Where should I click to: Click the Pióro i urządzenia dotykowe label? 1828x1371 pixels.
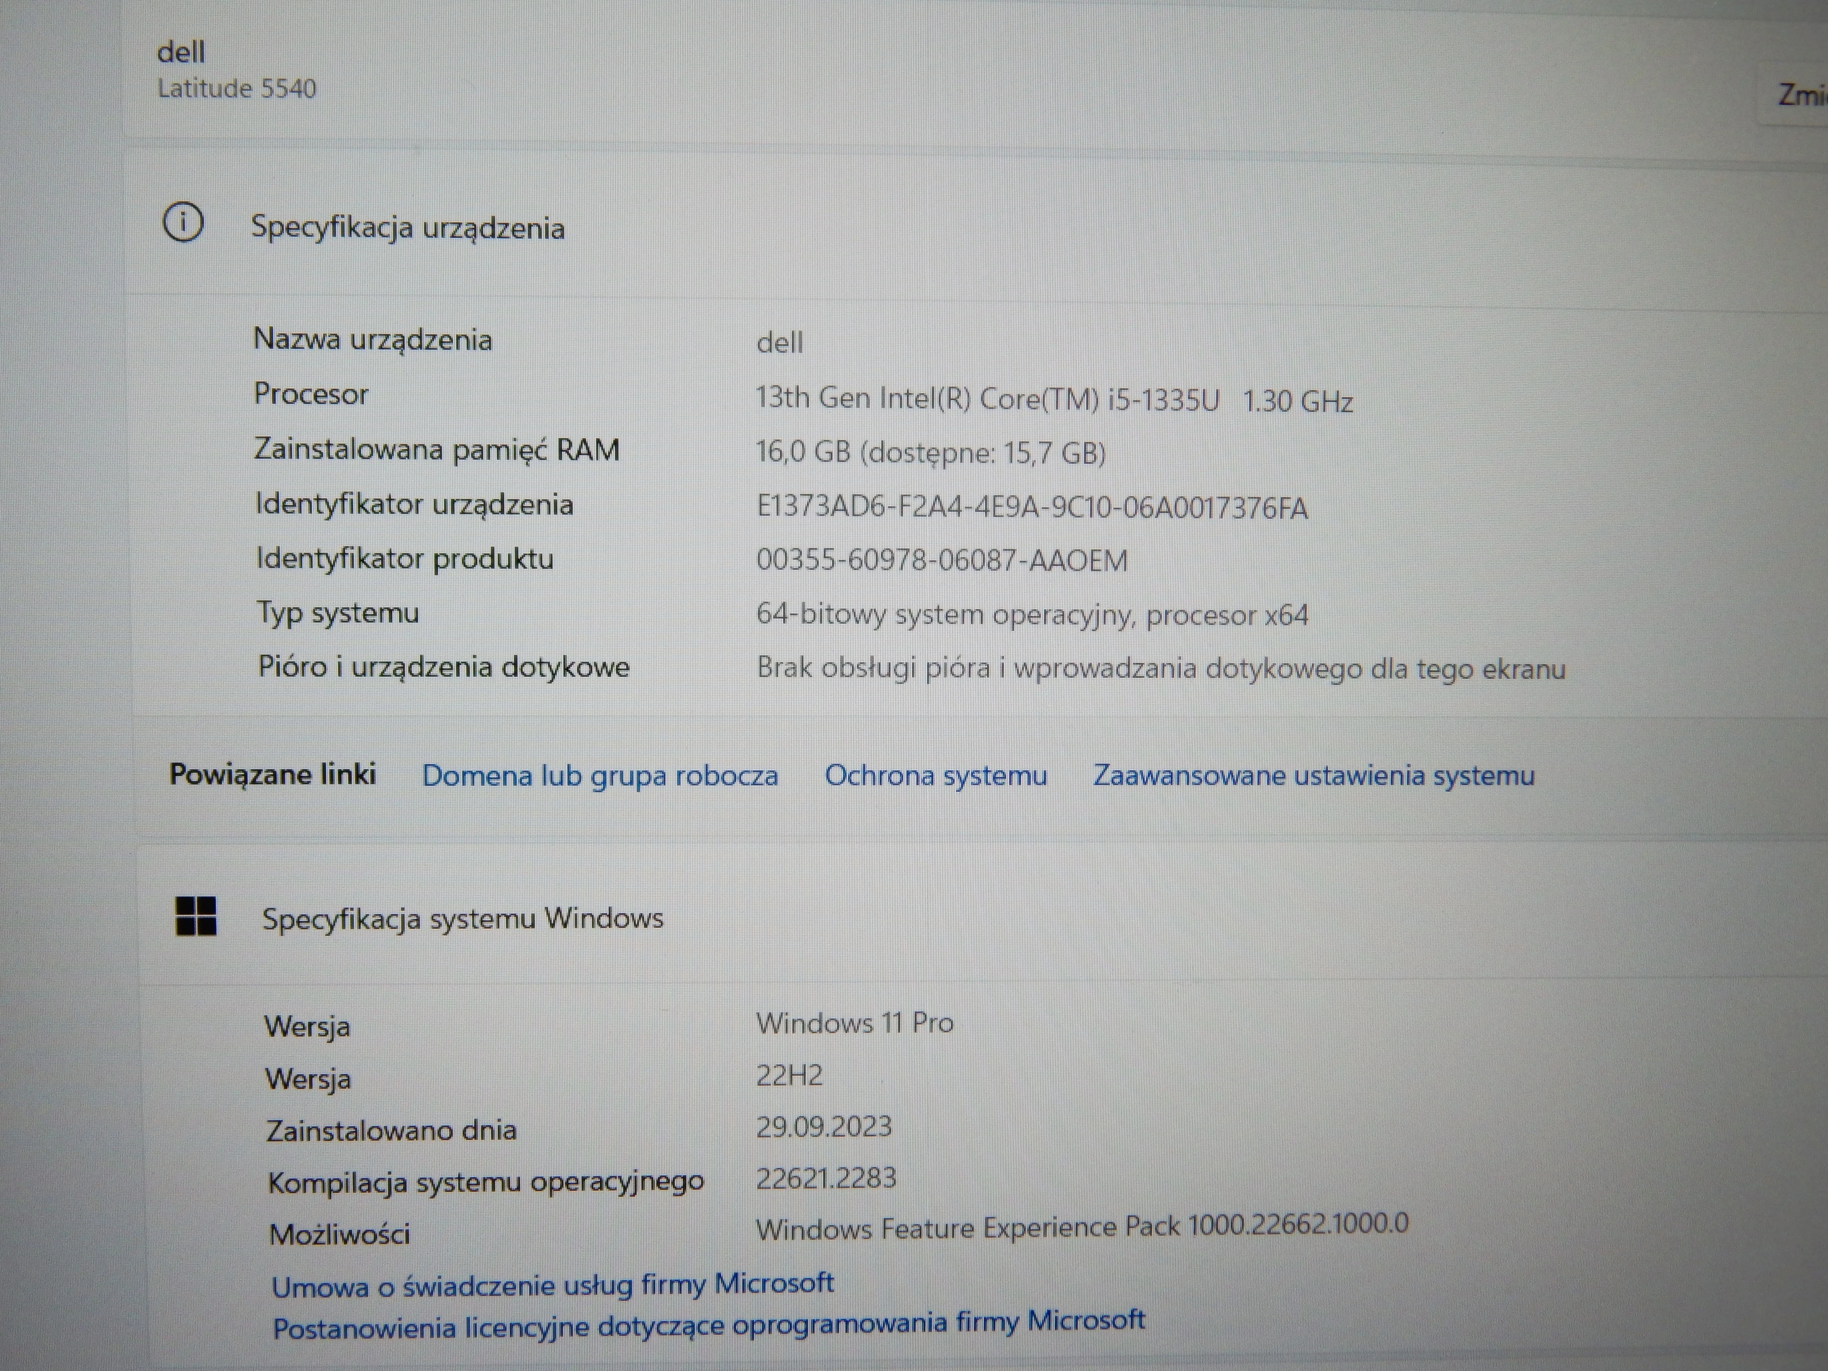click(x=444, y=667)
